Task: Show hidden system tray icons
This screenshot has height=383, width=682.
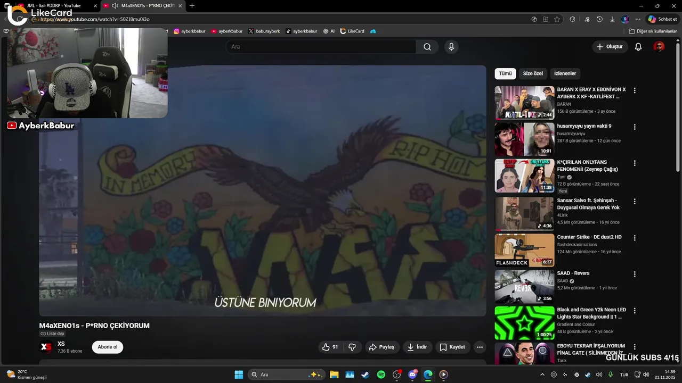Action: [x=543, y=374]
